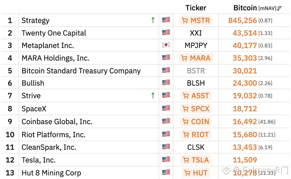Screen dimensions: 291x179
Task: Click the TSLA cart ticker badge
Action: (196, 160)
